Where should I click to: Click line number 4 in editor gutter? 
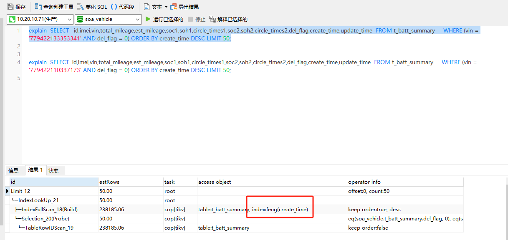click(x=18, y=62)
